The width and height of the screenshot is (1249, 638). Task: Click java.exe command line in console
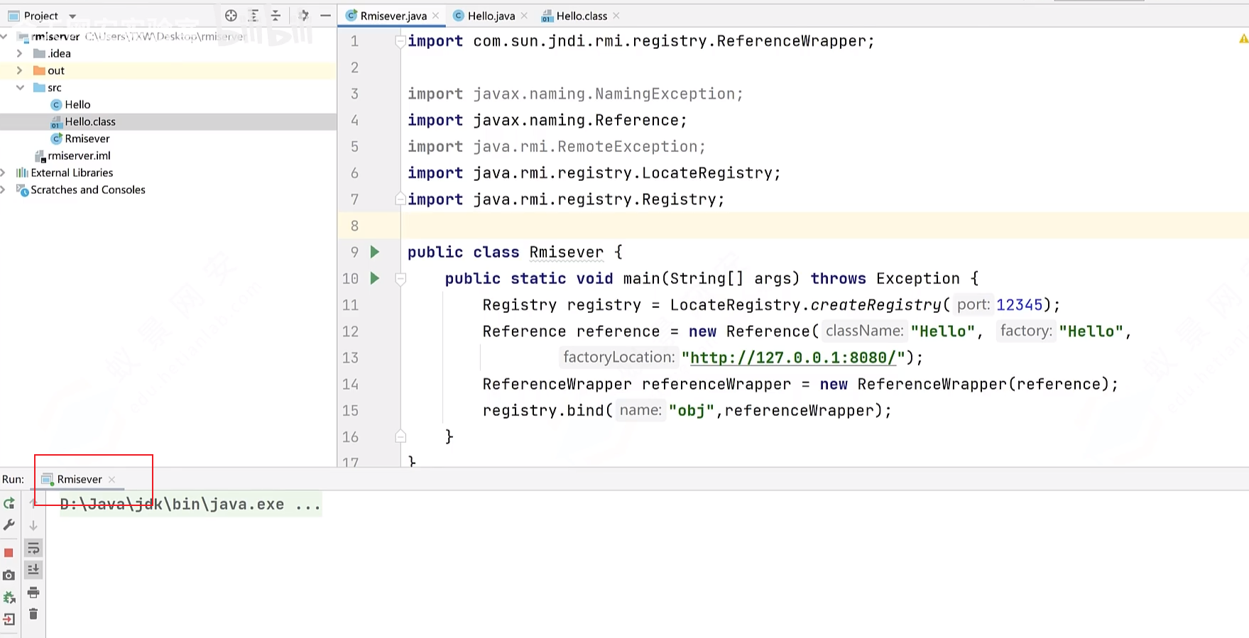point(190,505)
